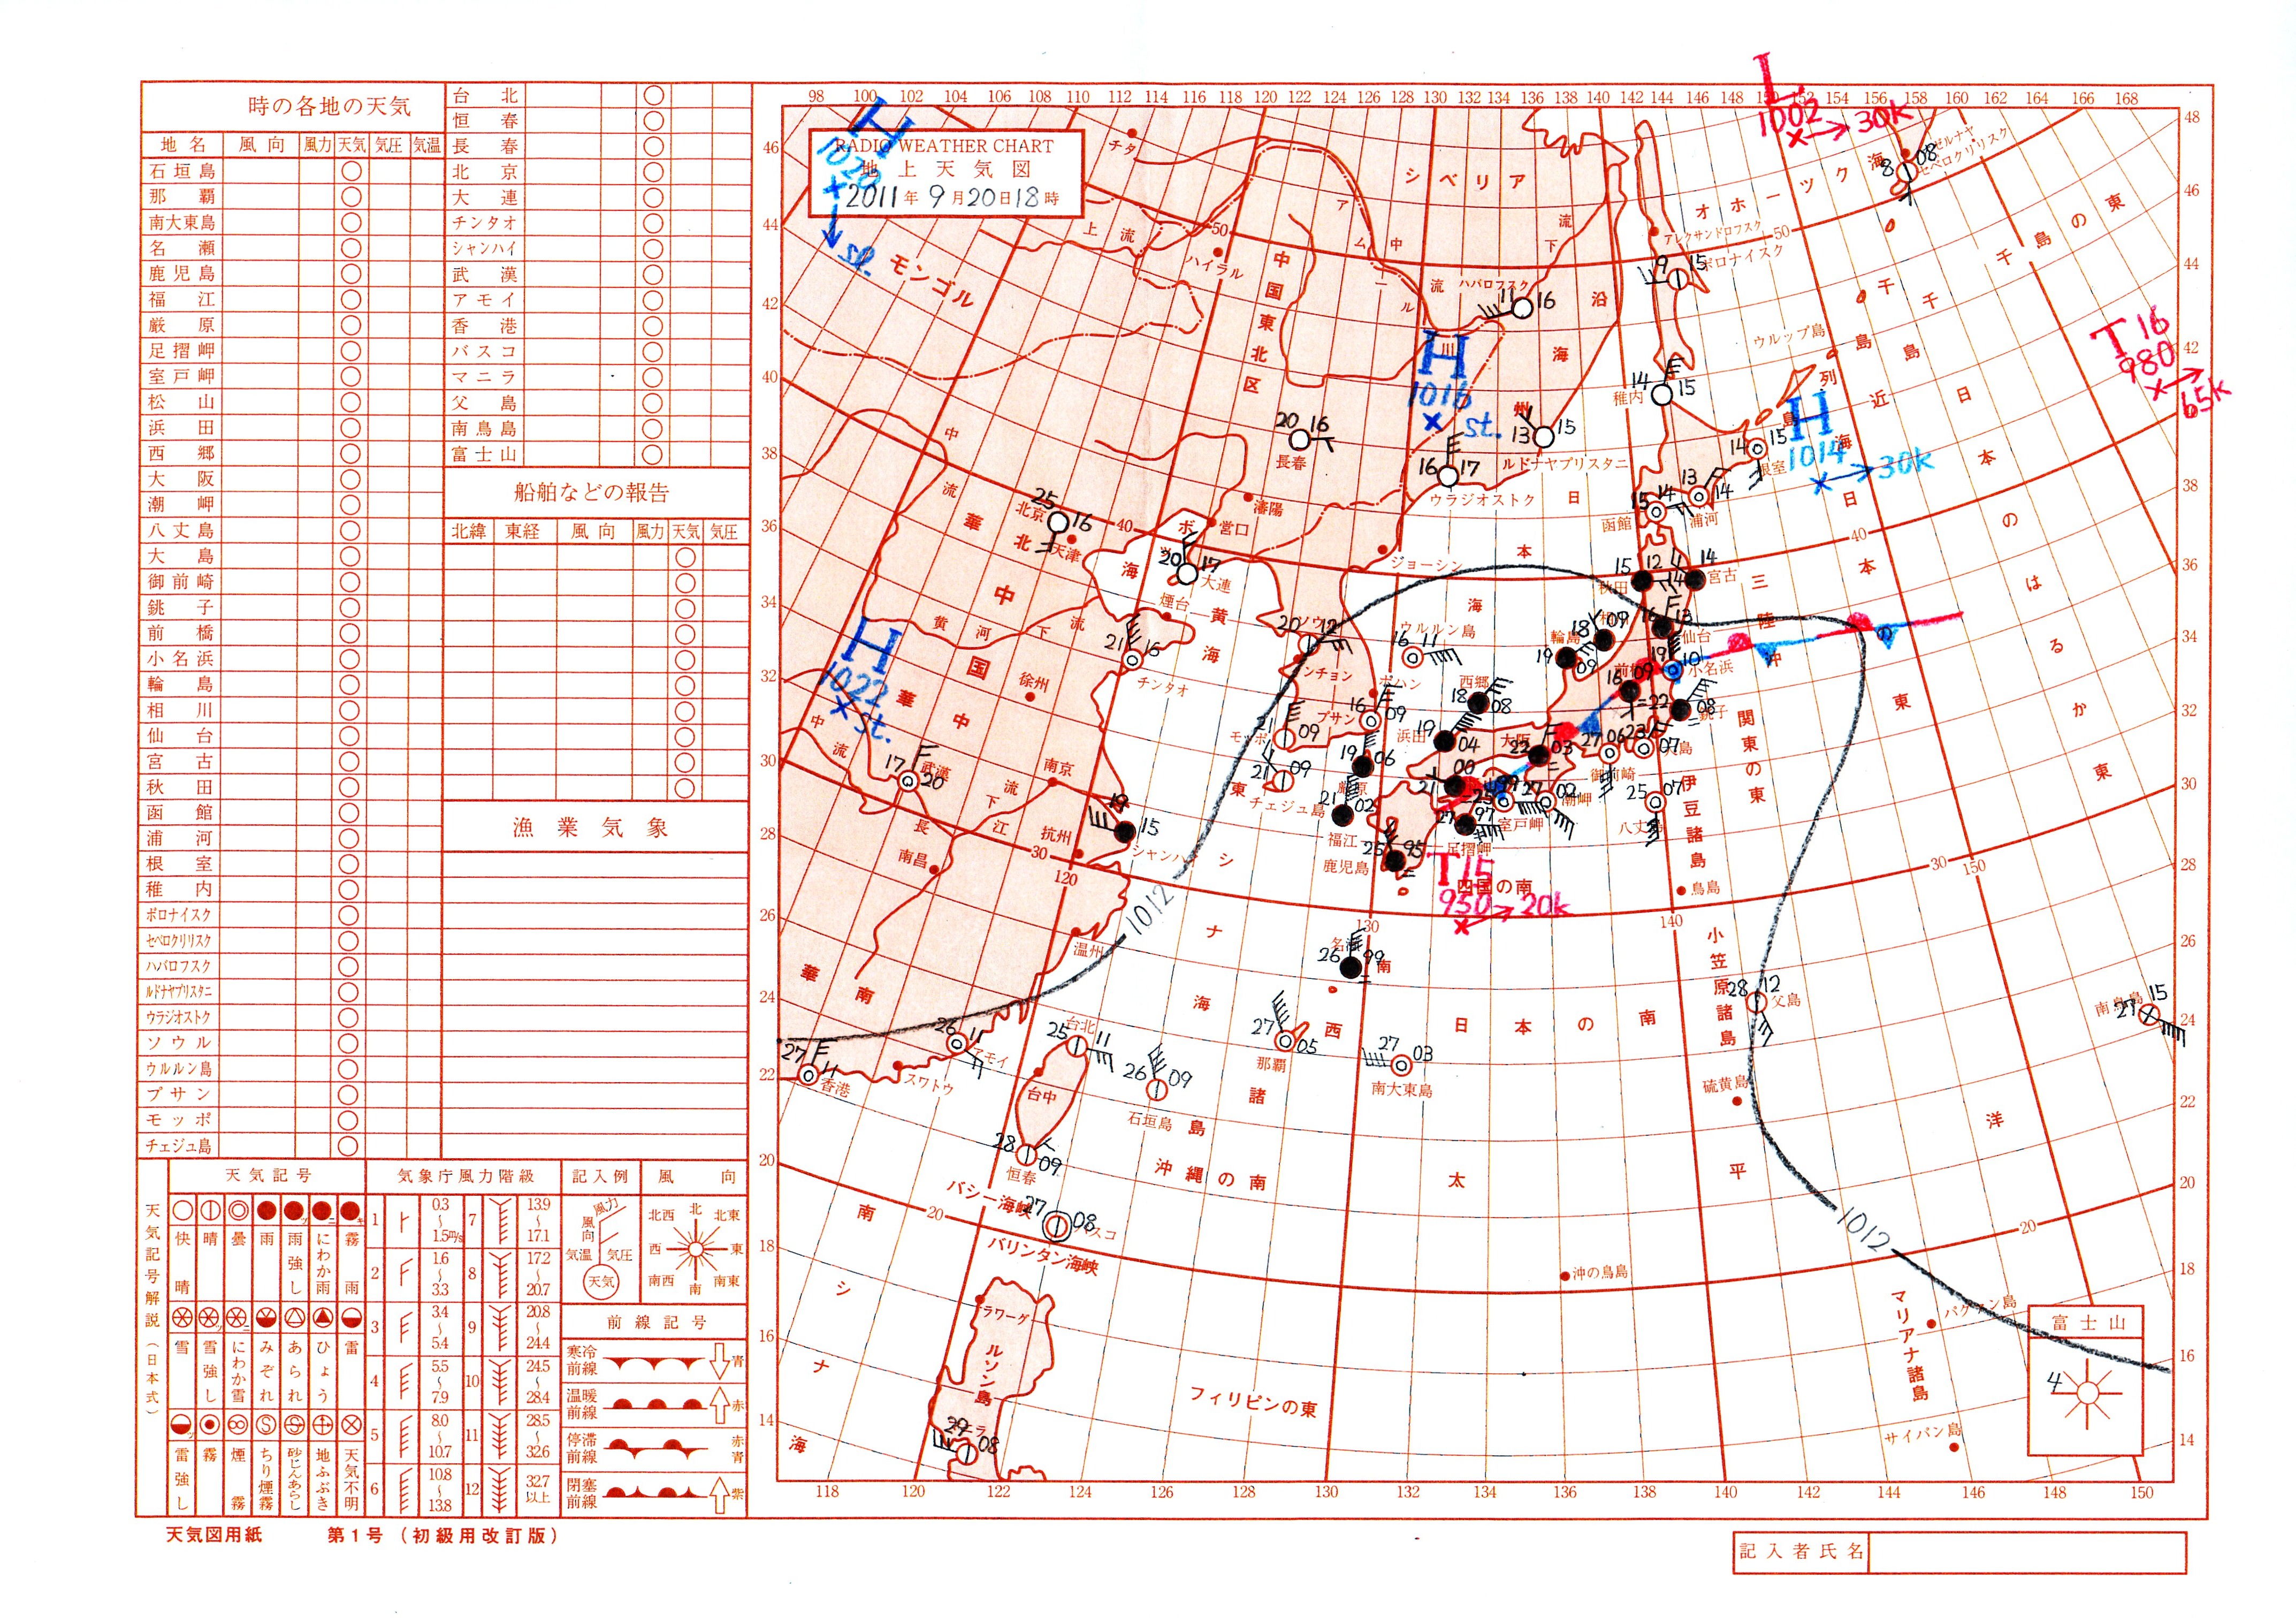Click the 船舶などの報告 section heading
Screen dimensions: 2296x1618
pyautogui.click(x=591, y=491)
